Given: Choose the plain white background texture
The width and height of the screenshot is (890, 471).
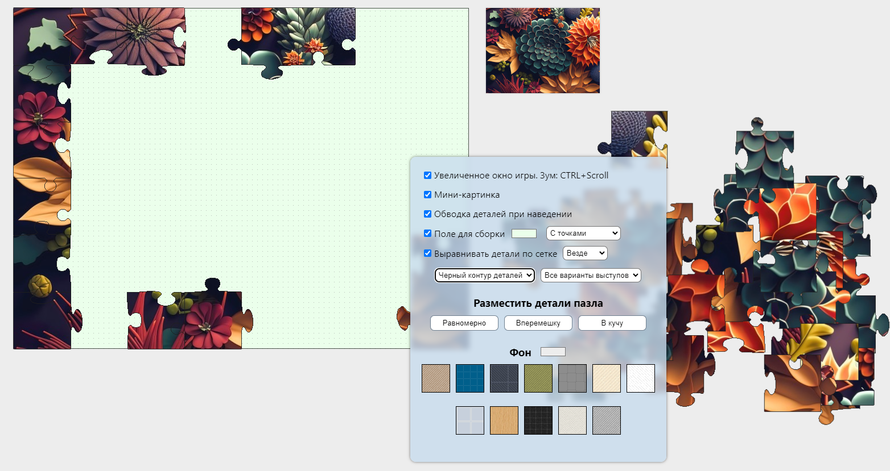Looking at the screenshot, I should pyautogui.click(x=641, y=378).
